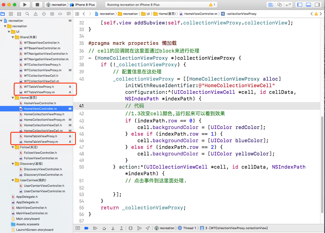The image size is (325, 233).
Task: Deactivate breakpoints in the debug bar
Action: point(86,228)
